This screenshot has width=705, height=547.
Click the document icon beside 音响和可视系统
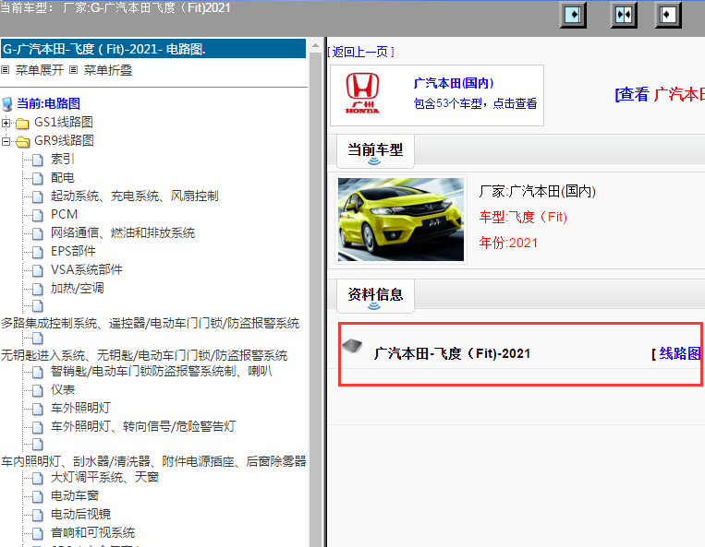point(38,533)
